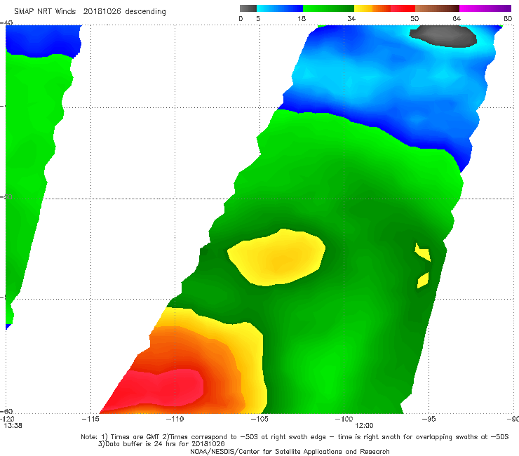Image resolution: width=519 pixels, height=456 pixels.
Task: Pick the red segment of the color bar
Action: [x=403, y=8]
